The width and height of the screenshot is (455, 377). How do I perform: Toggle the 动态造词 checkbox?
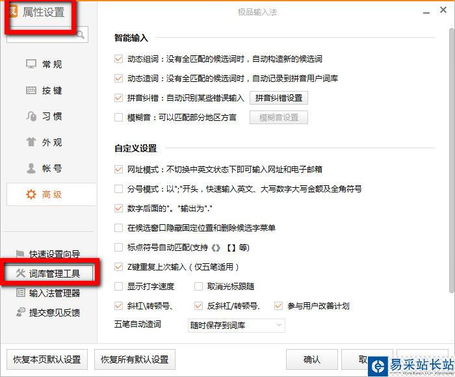[x=118, y=79]
